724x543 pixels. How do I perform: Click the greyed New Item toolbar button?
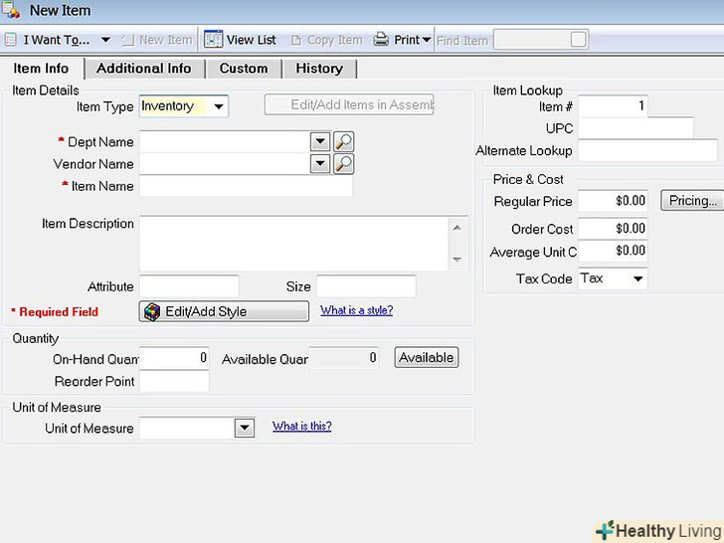click(x=157, y=40)
